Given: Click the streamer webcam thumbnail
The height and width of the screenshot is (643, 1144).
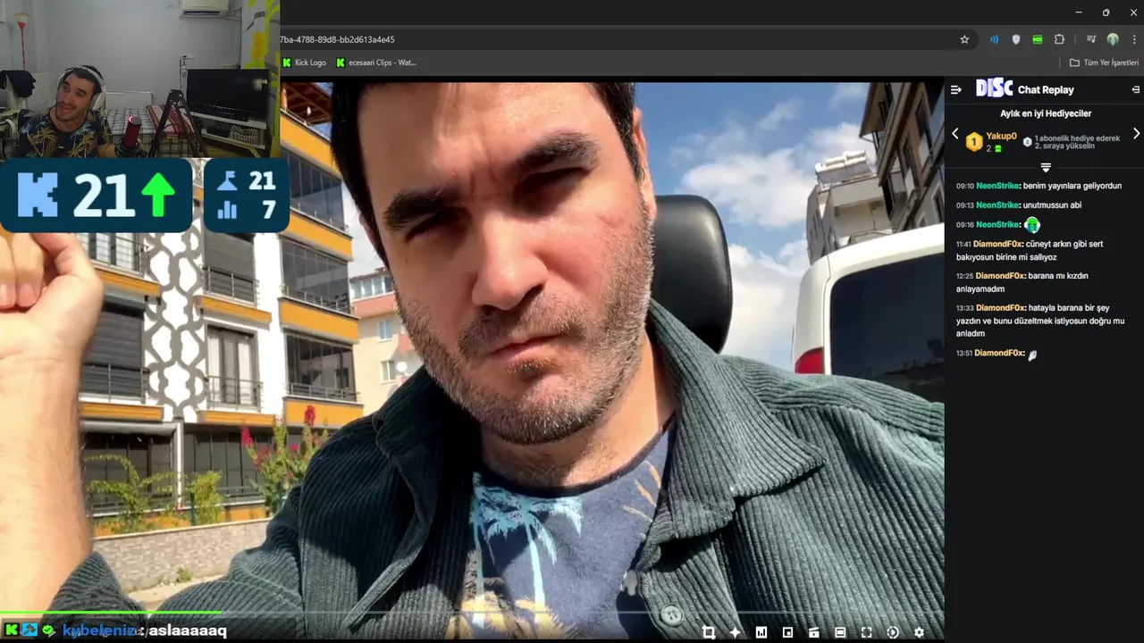Looking at the screenshot, I should point(139,79).
